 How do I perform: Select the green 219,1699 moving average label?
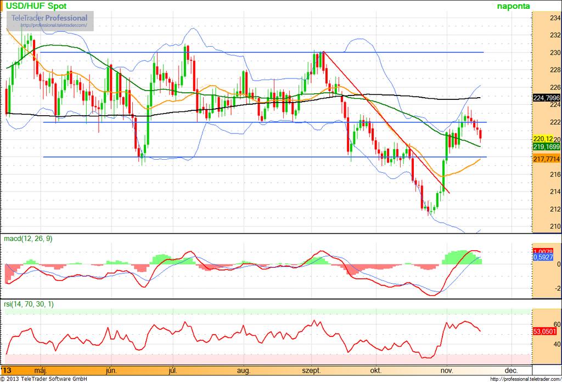click(546, 147)
